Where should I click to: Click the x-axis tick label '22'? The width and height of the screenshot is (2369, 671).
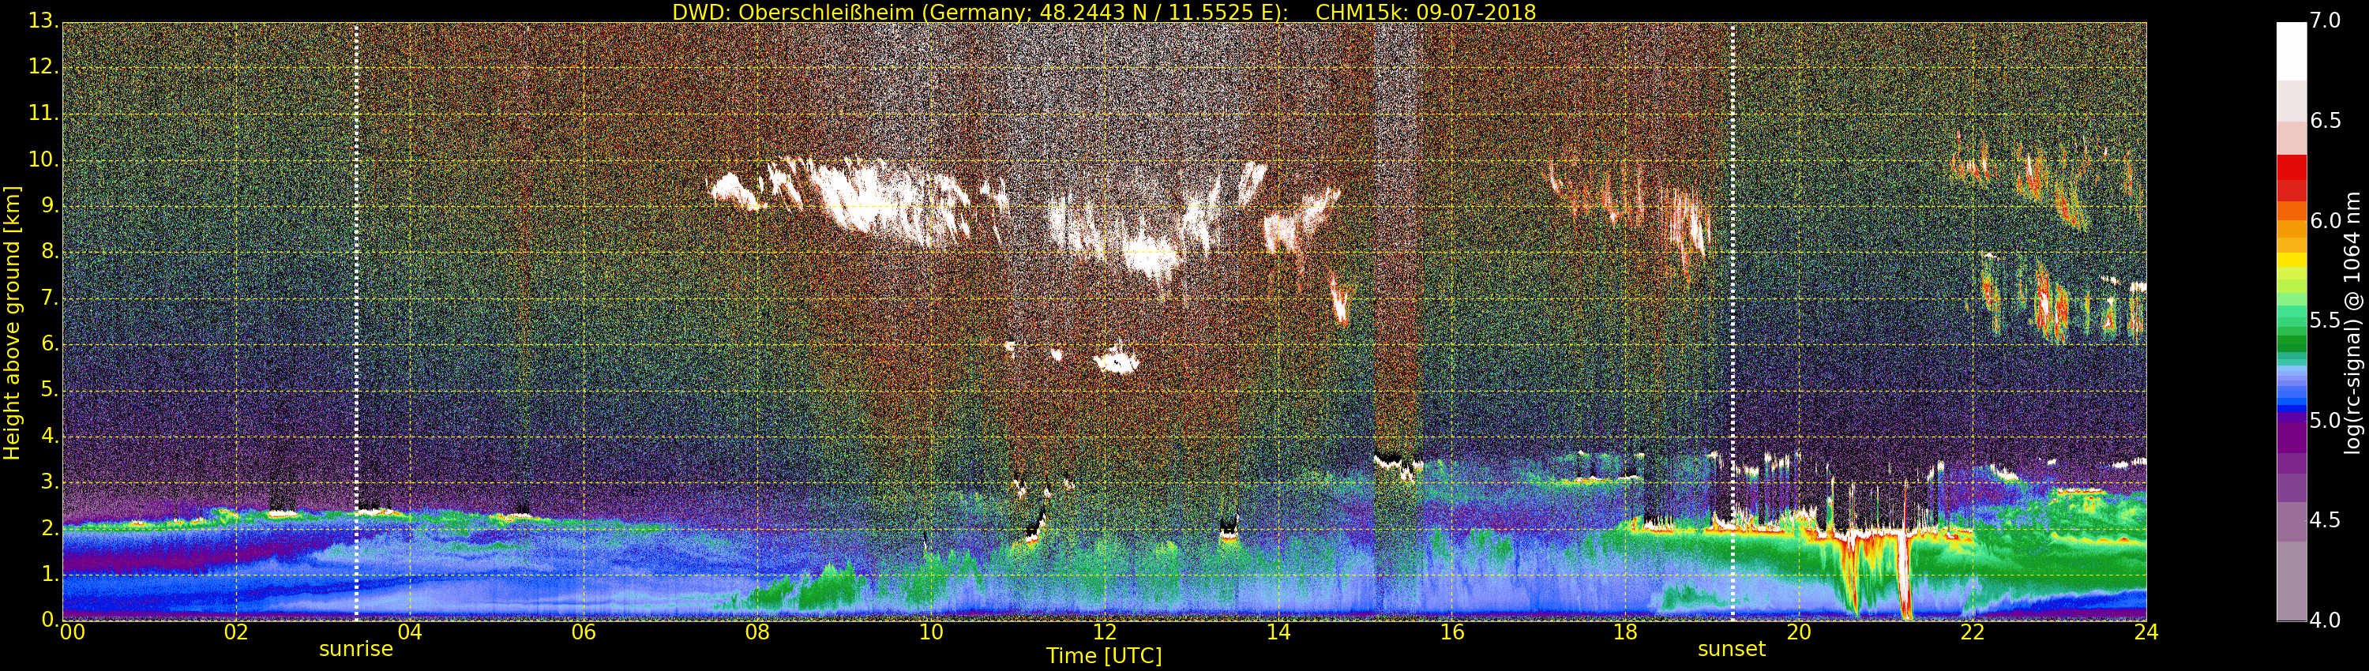(x=1973, y=632)
